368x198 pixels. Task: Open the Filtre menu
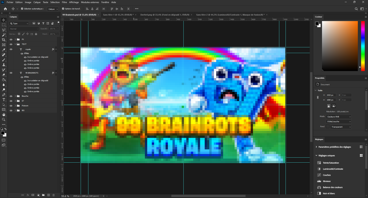click(64, 2)
